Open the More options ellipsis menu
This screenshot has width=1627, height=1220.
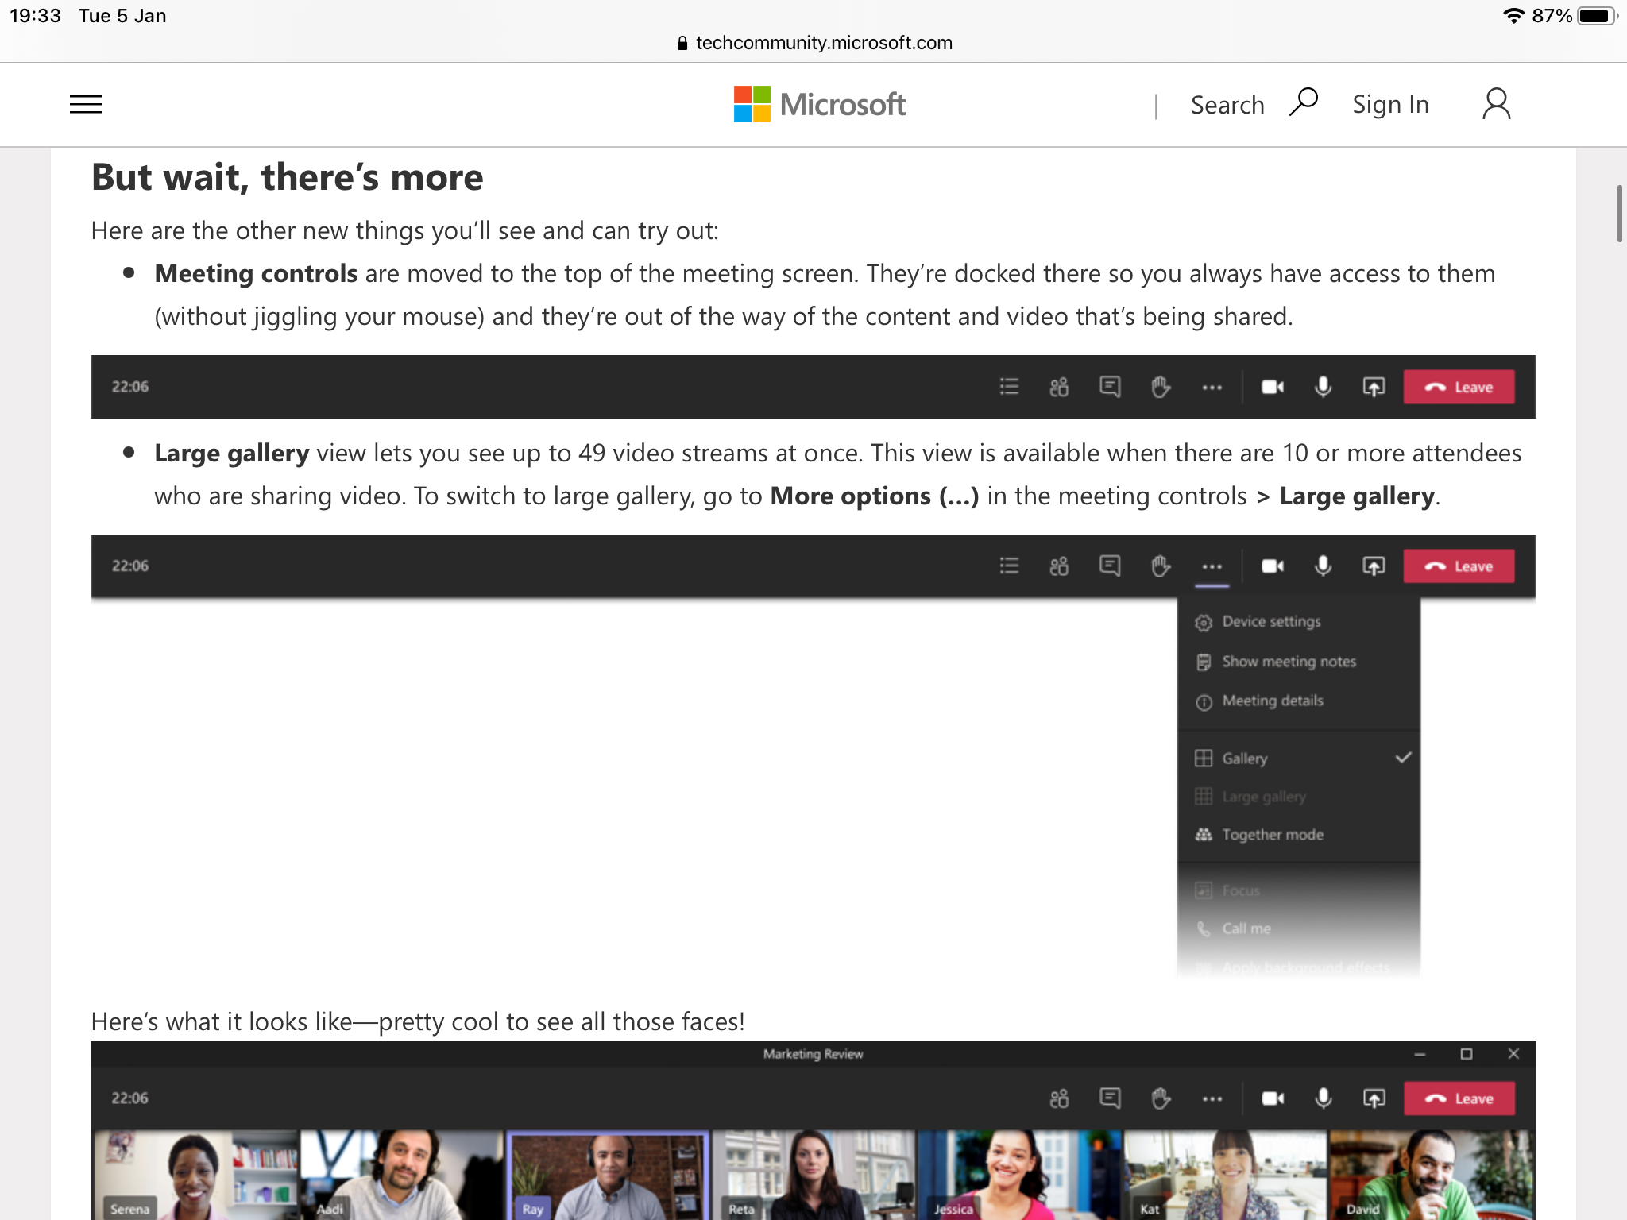[1212, 566]
